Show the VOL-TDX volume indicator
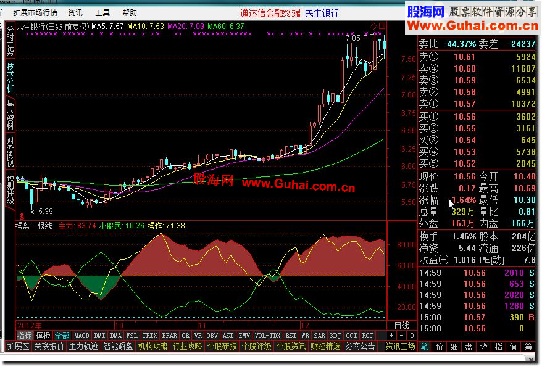This screenshot has width=542, height=367. 267,336
